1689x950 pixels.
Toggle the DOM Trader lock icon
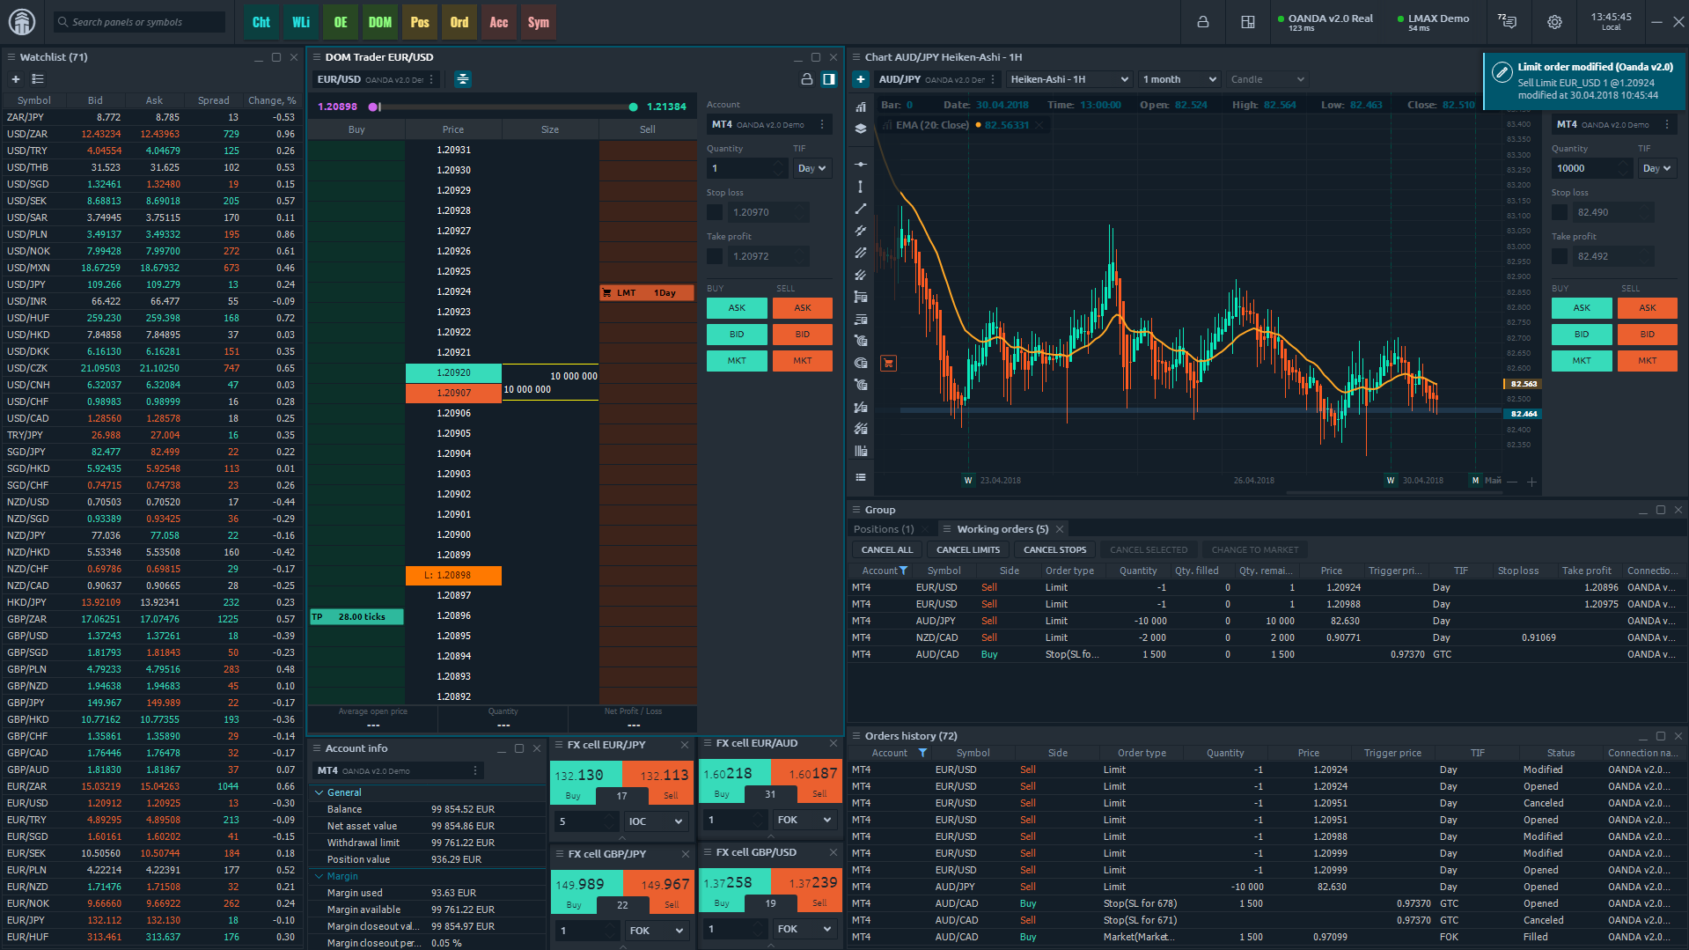point(806,79)
